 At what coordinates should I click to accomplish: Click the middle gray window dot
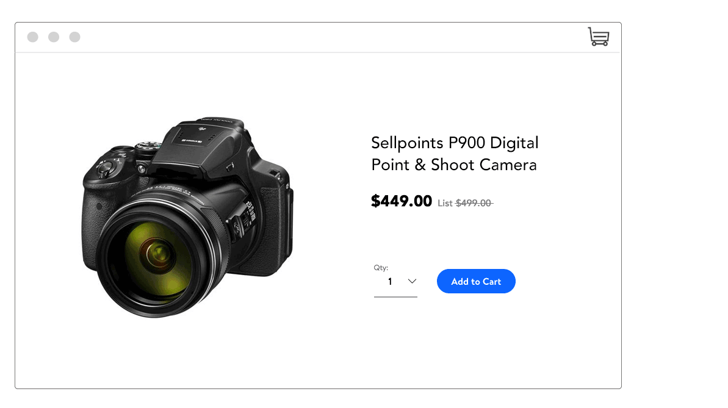coord(54,37)
